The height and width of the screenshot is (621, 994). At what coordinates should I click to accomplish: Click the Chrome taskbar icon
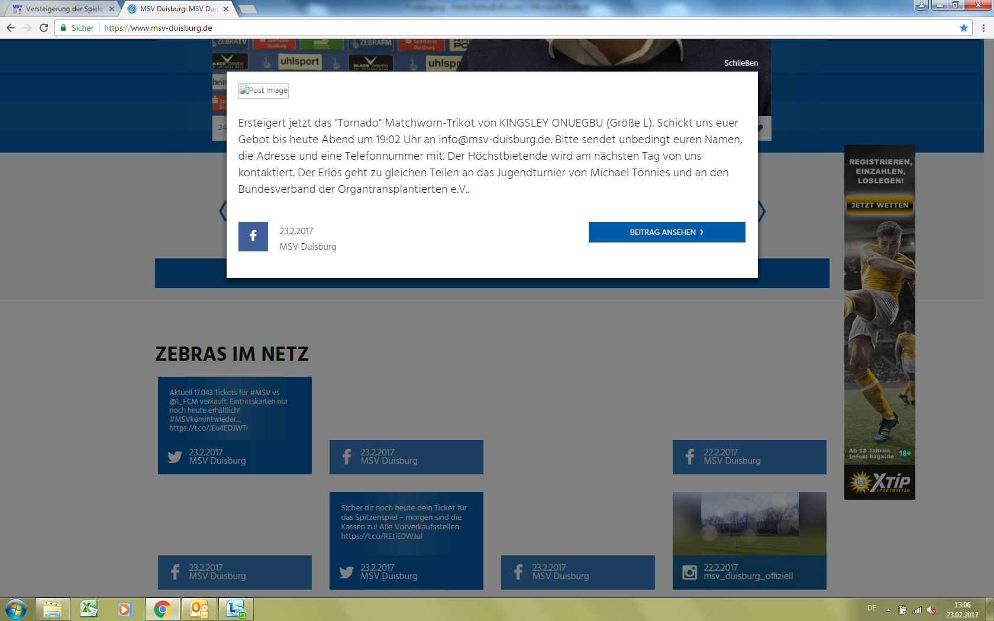[x=163, y=609]
